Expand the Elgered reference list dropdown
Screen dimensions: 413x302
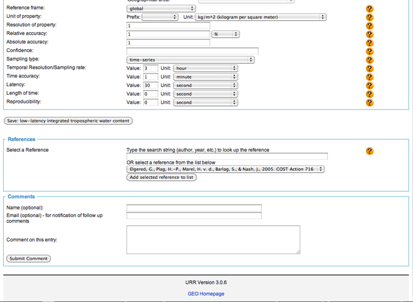[x=225, y=169]
